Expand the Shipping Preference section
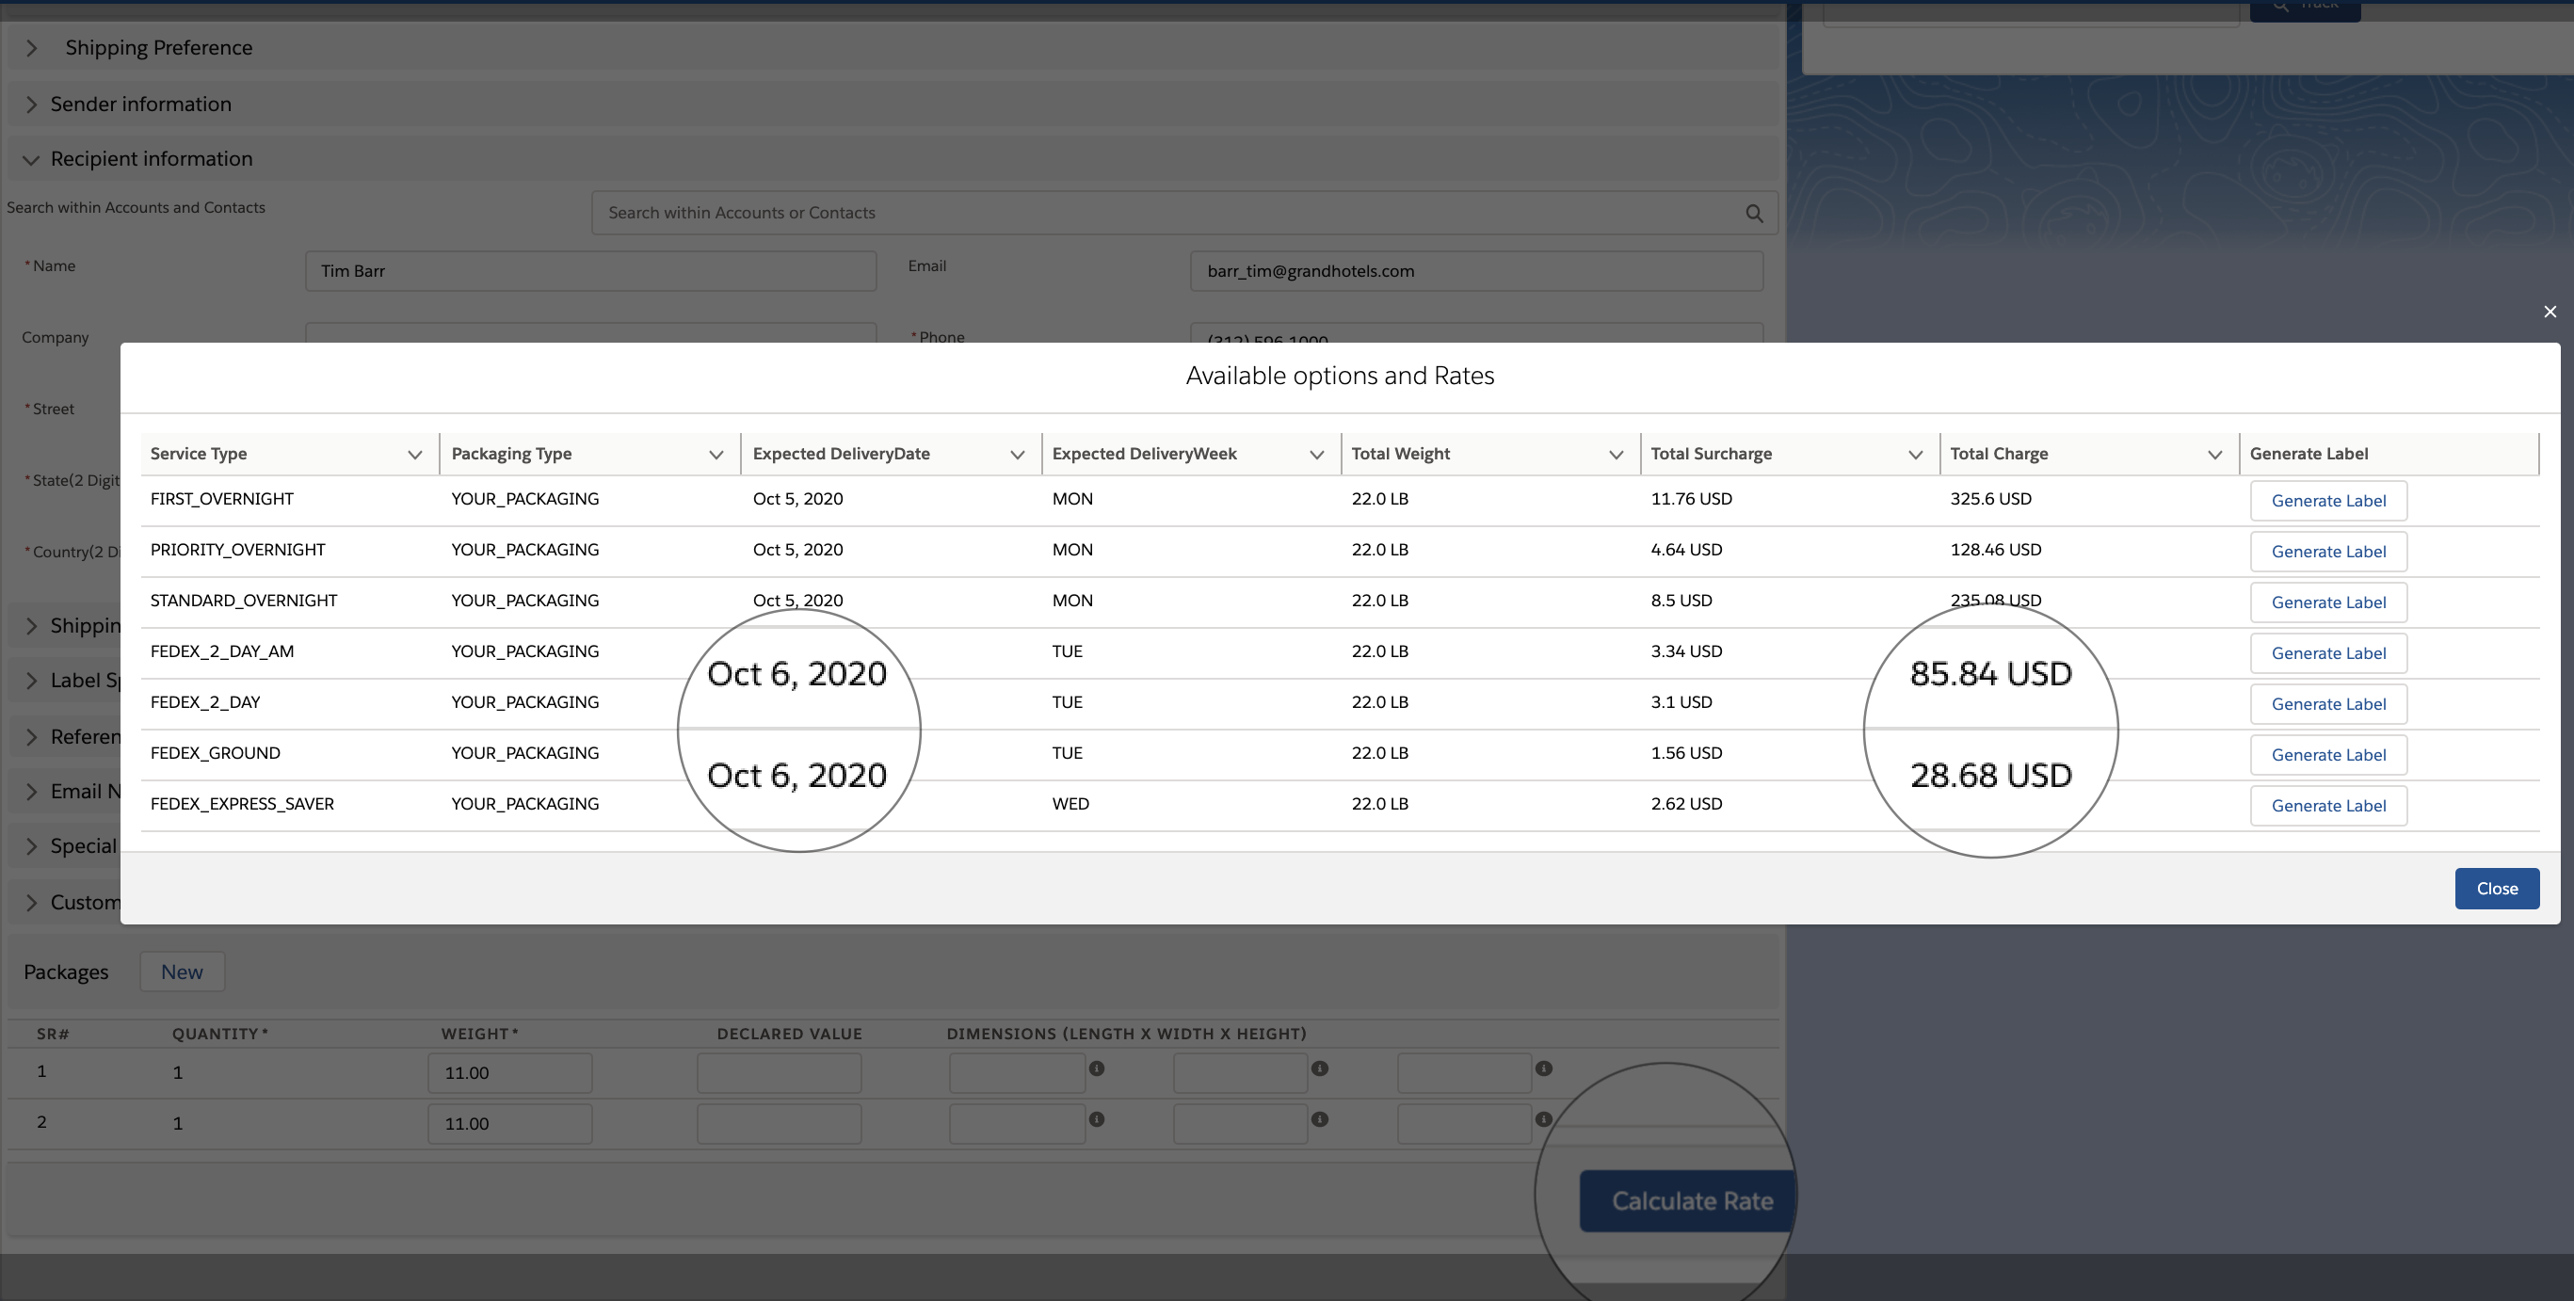Screen dimensions: 2574x1301 pyautogui.click(x=31, y=48)
